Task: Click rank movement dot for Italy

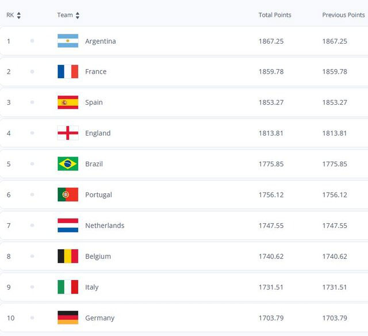Action: point(32,287)
